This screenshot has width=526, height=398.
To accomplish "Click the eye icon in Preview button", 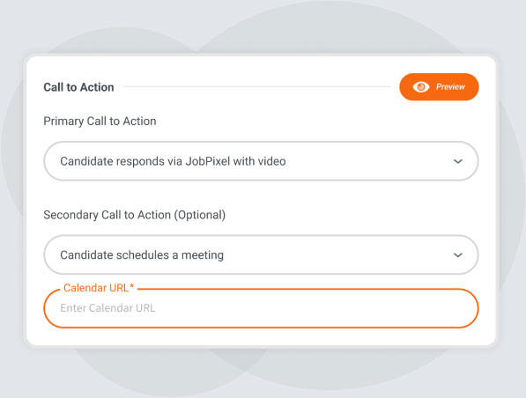I will coord(421,87).
